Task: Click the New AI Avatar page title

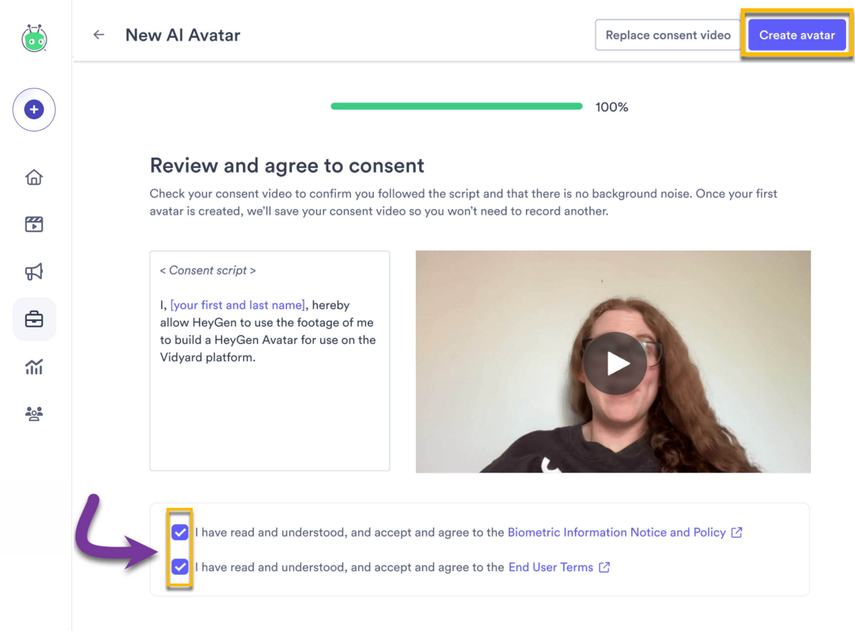Action: (x=183, y=35)
